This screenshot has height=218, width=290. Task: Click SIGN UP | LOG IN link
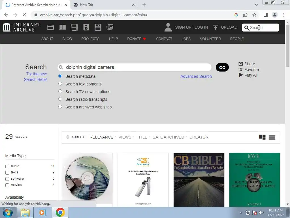(x=191, y=27)
